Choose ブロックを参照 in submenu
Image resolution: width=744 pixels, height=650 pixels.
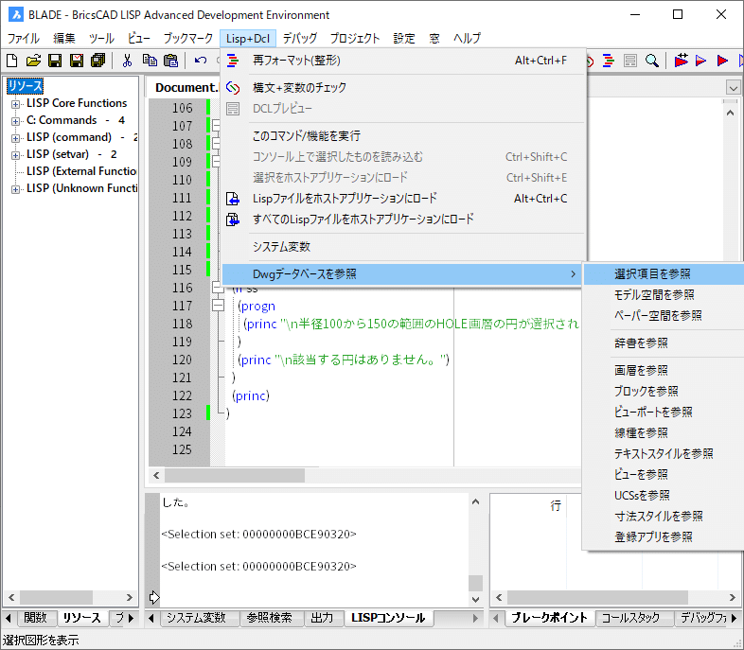pyautogui.click(x=664, y=391)
